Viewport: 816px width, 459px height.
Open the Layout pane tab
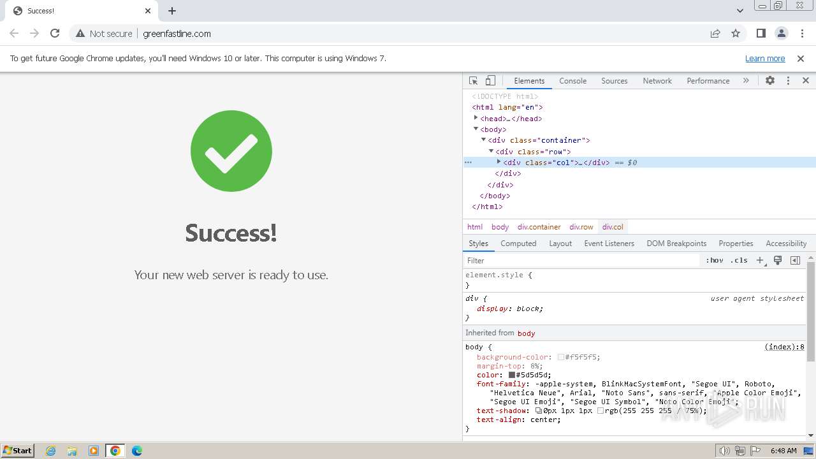tap(560, 244)
